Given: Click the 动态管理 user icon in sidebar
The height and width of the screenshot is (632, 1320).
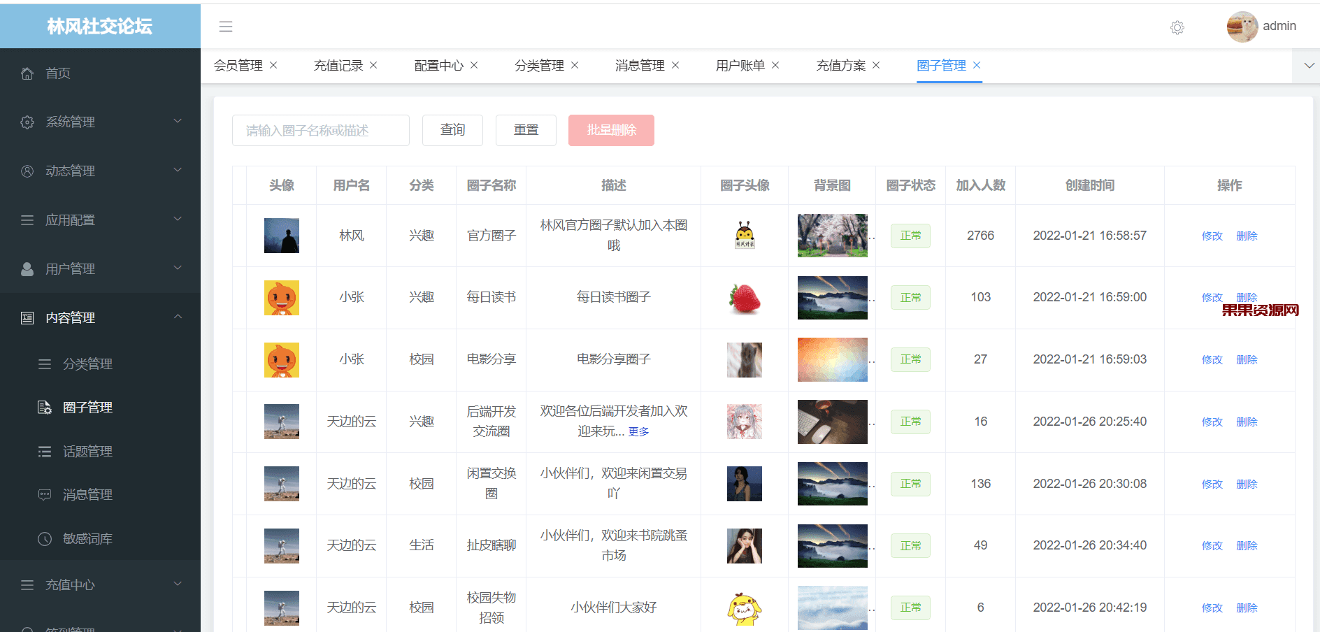Looking at the screenshot, I should click(x=27, y=170).
